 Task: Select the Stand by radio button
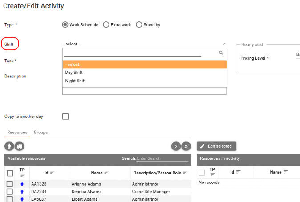click(139, 25)
